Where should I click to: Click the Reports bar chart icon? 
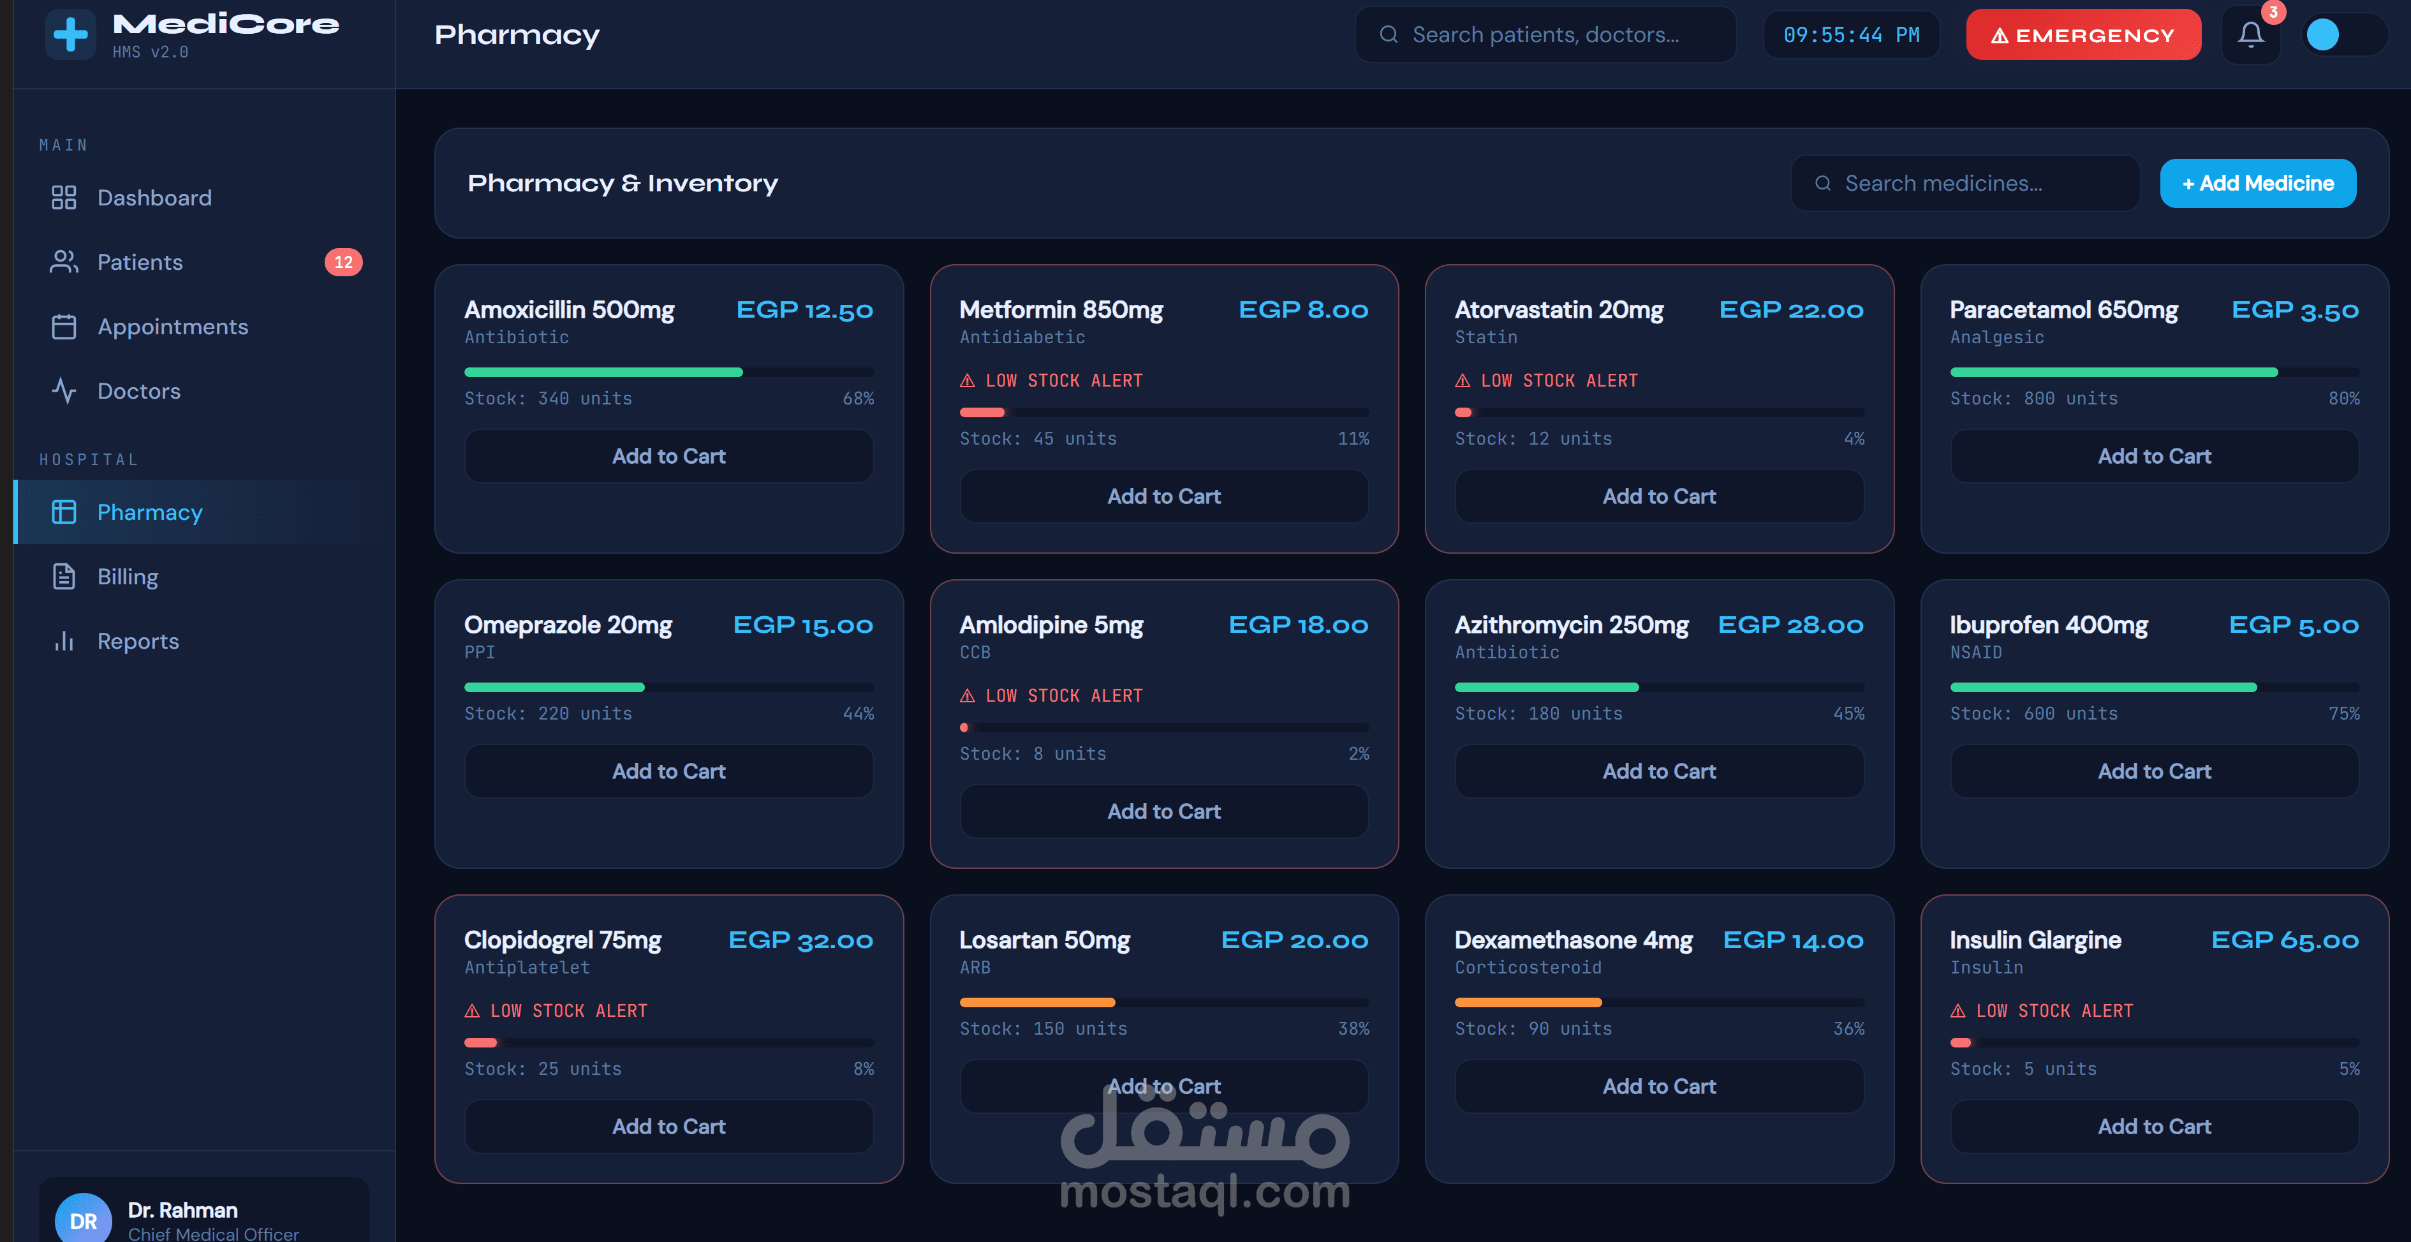point(64,641)
